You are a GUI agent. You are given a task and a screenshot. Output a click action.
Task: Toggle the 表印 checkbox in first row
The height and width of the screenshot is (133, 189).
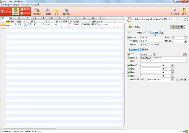coord(8,24)
